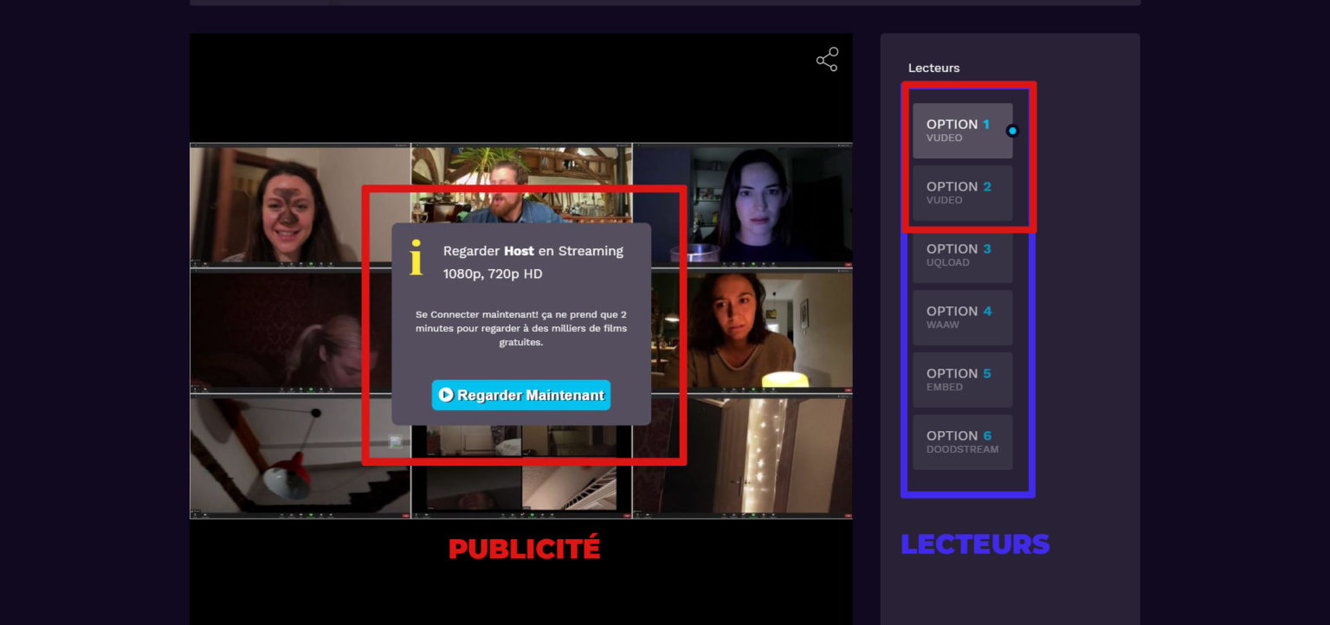Image resolution: width=1330 pixels, height=625 pixels.
Task: Select Option 2 VUDEO player
Action: click(962, 192)
